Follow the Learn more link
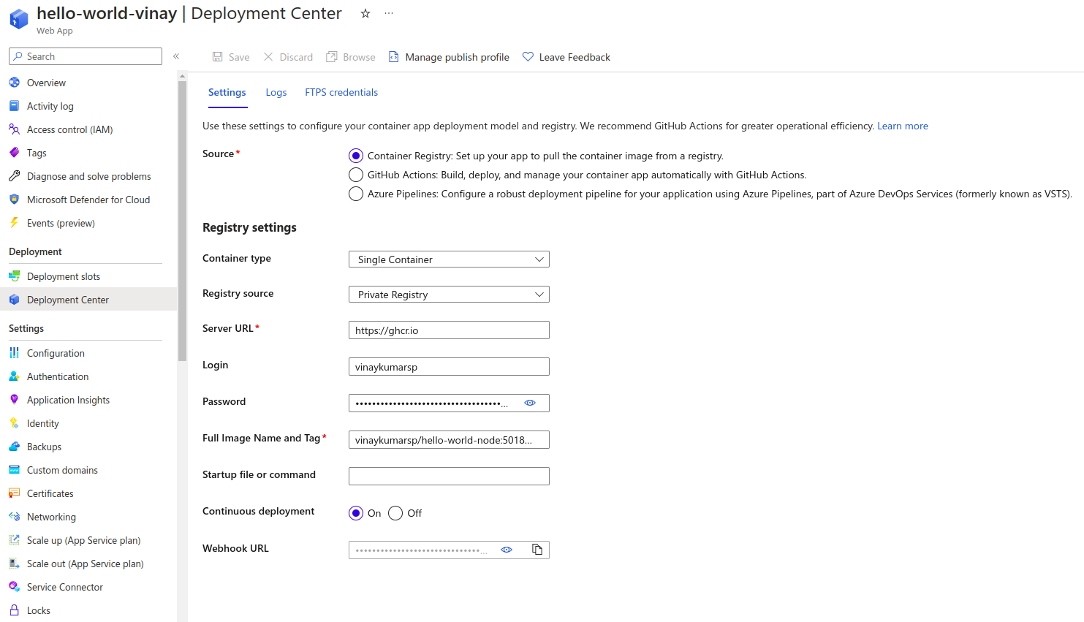This screenshot has height=622, width=1084. click(902, 126)
